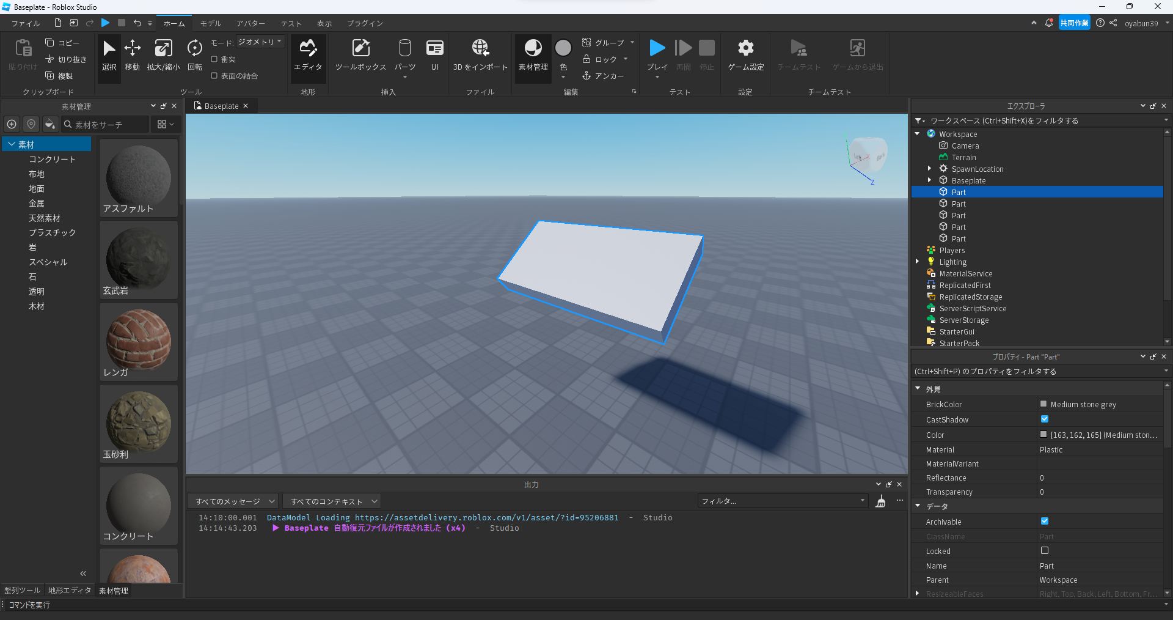Select the 木材 material category
This screenshot has width=1173, height=620.
click(x=37, y=306)
